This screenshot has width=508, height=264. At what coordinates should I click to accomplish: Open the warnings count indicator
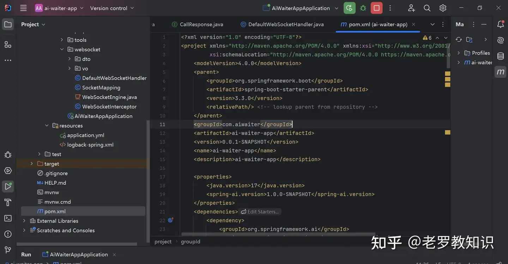[x=427, y=38]
